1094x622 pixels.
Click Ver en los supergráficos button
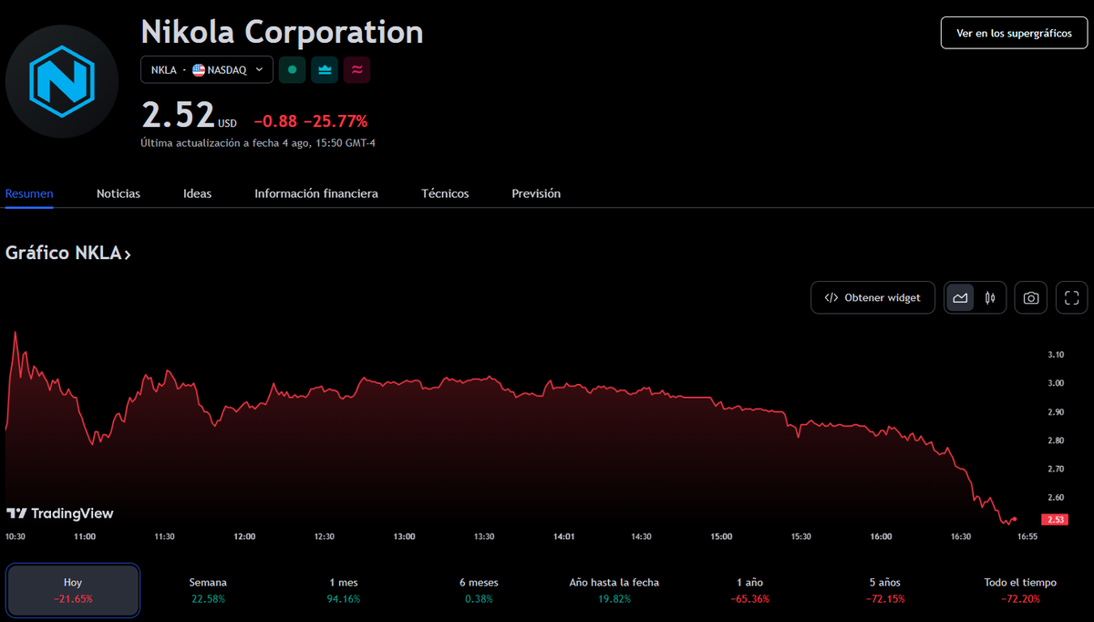[x=1014, y=33]
